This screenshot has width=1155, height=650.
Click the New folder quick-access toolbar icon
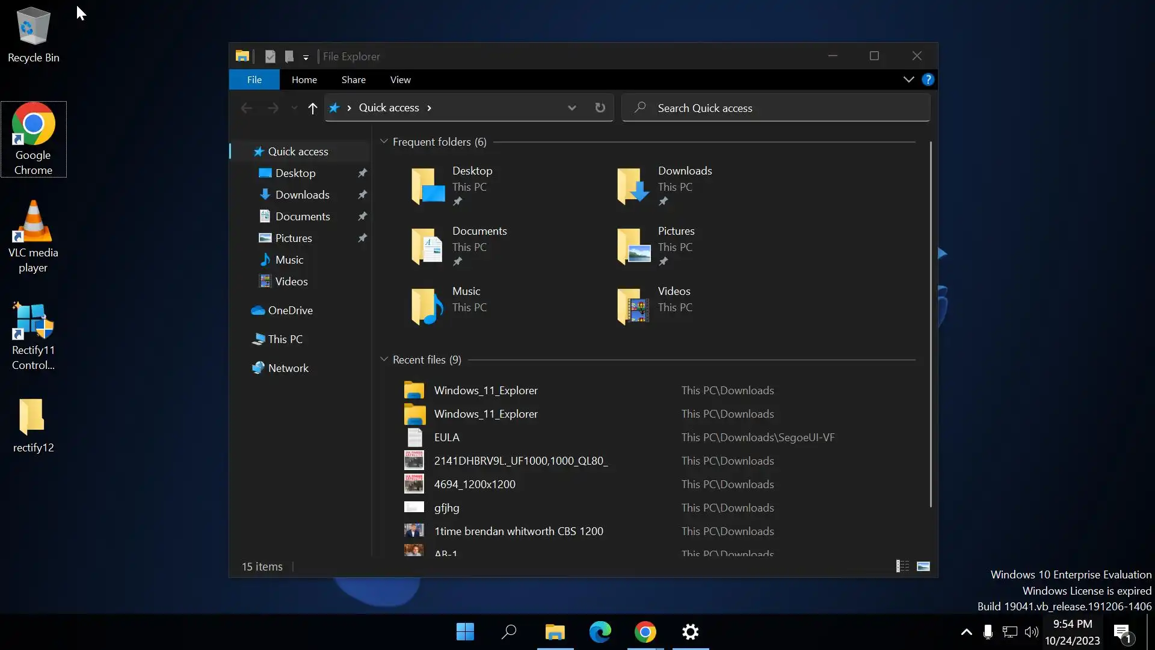pos(289,57)
